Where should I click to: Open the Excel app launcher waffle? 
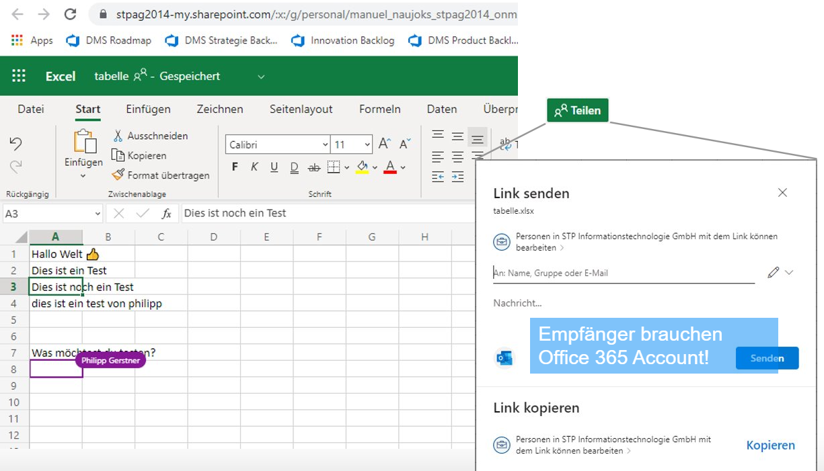[x=19, y=76]
